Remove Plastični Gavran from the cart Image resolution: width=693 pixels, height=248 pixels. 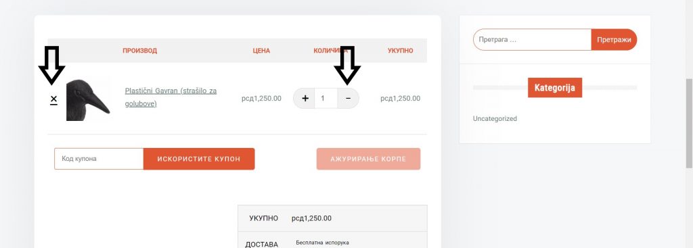click(53, 99)
